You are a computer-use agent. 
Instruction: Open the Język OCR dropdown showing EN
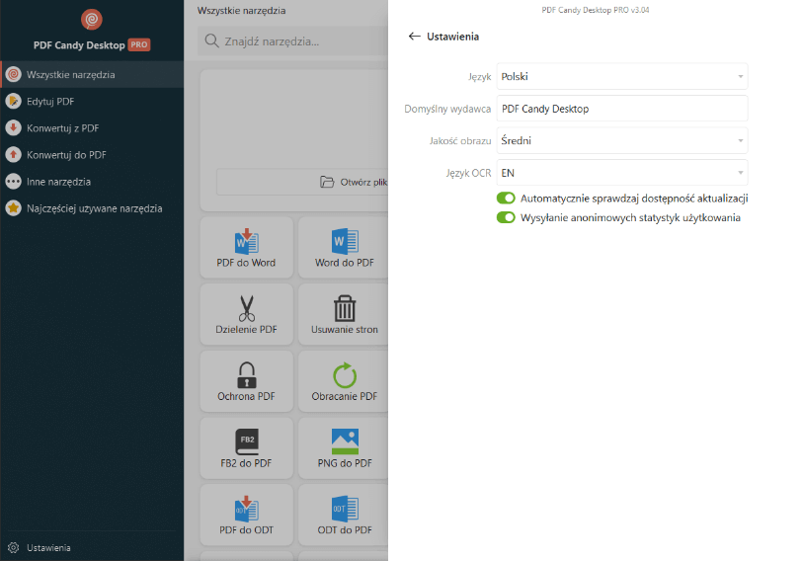pyautogui.click(x=622, y=173)
